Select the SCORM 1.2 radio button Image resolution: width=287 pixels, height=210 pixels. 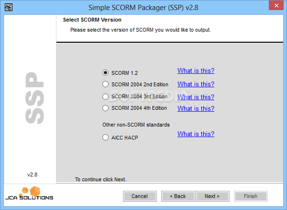coord(105,73)
